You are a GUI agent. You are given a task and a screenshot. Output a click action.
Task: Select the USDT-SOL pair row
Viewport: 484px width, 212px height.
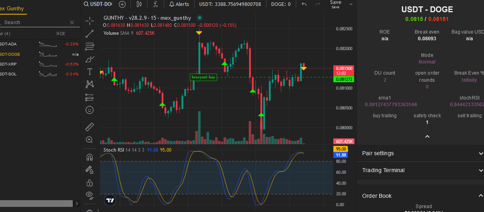click(x=40, y=74)
